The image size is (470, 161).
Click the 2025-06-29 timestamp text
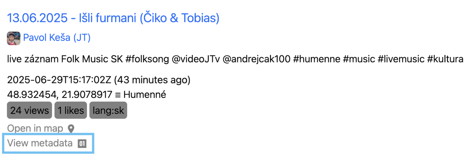click(x=59, y=80)
